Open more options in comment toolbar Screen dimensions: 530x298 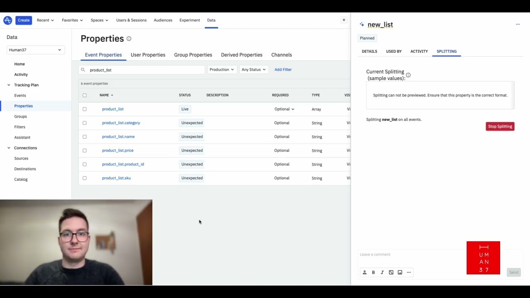(409, 272)
